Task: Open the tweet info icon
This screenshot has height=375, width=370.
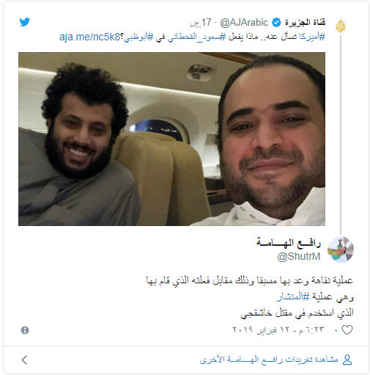Action: (25, 330)
